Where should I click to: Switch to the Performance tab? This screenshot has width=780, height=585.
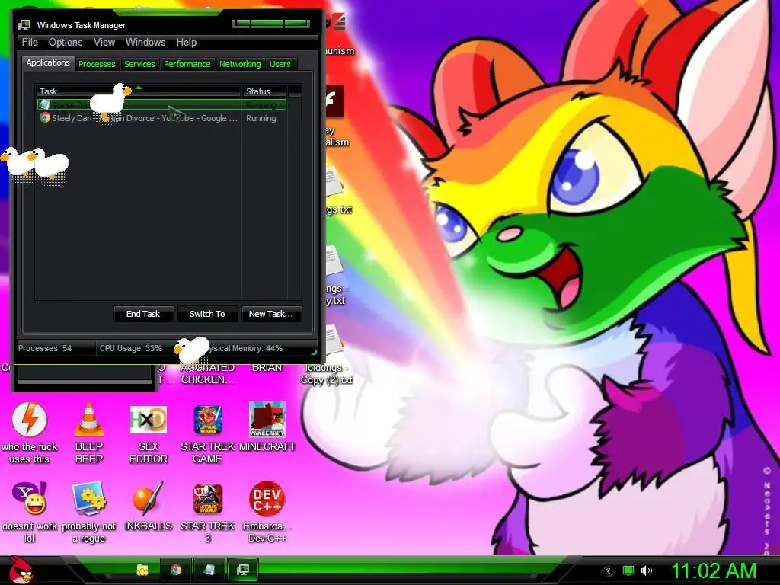[x=187, y=64]
